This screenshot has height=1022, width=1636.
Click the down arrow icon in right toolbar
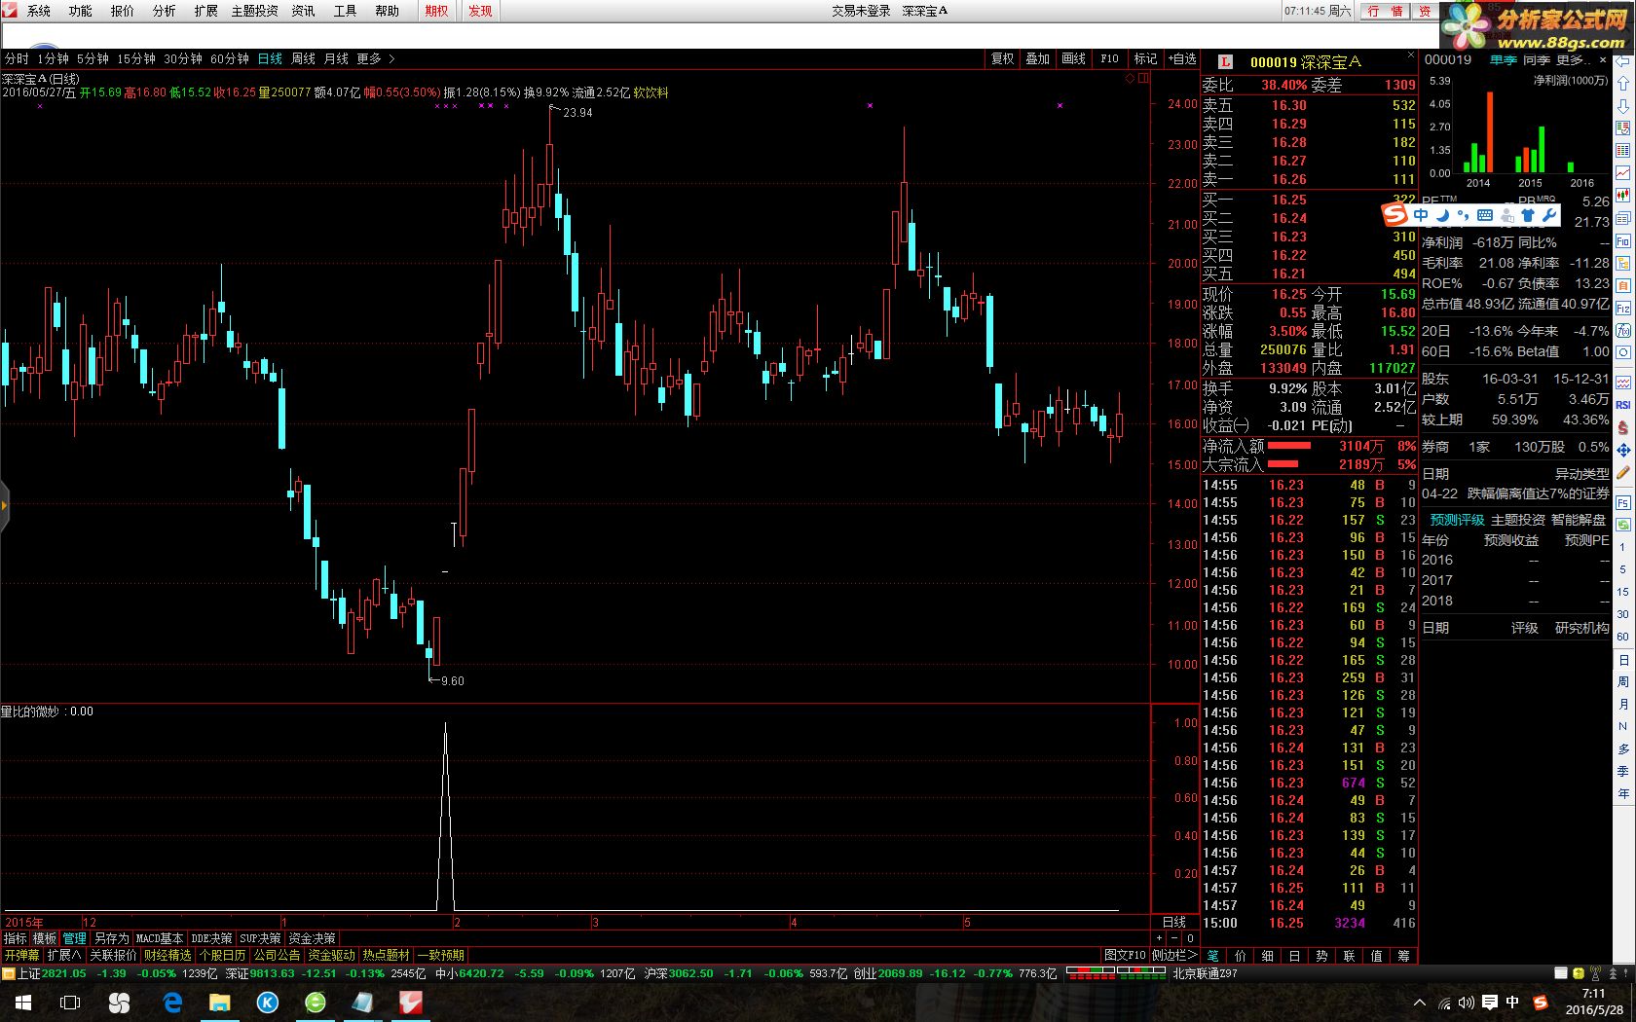pos(1622,105)
